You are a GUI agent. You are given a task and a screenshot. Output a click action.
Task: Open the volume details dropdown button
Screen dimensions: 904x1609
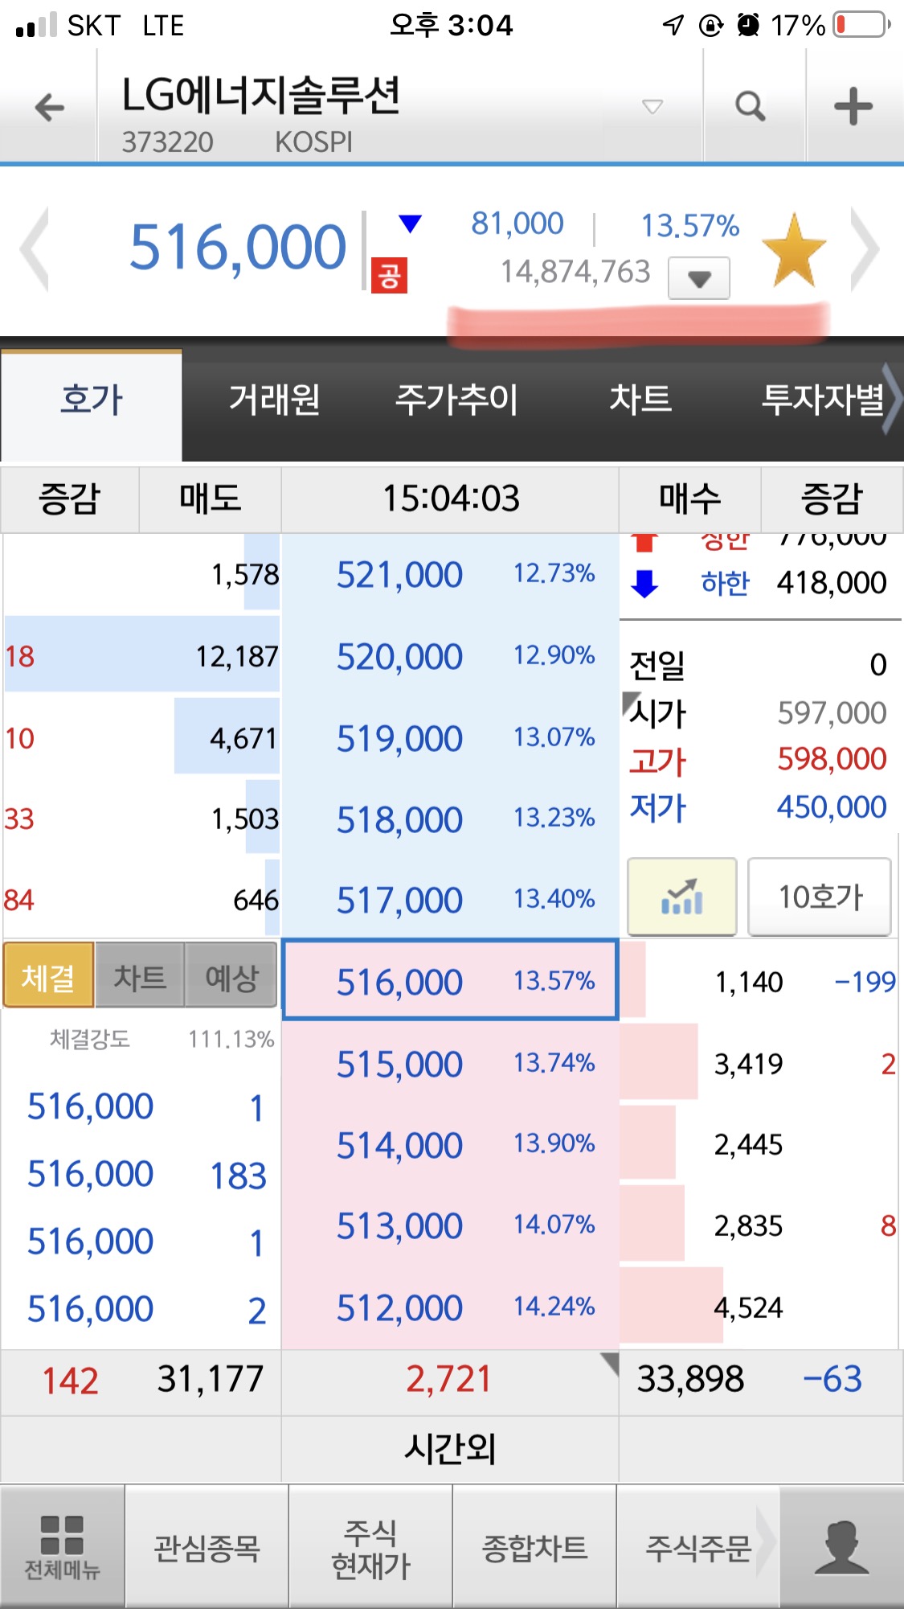[699, 278]
